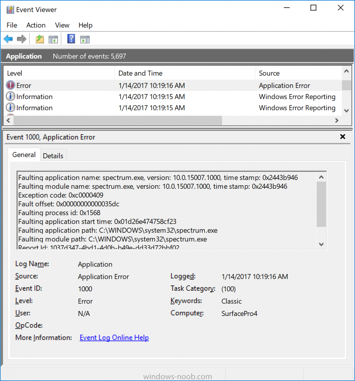Open the View menu

[x=62, y=25]
